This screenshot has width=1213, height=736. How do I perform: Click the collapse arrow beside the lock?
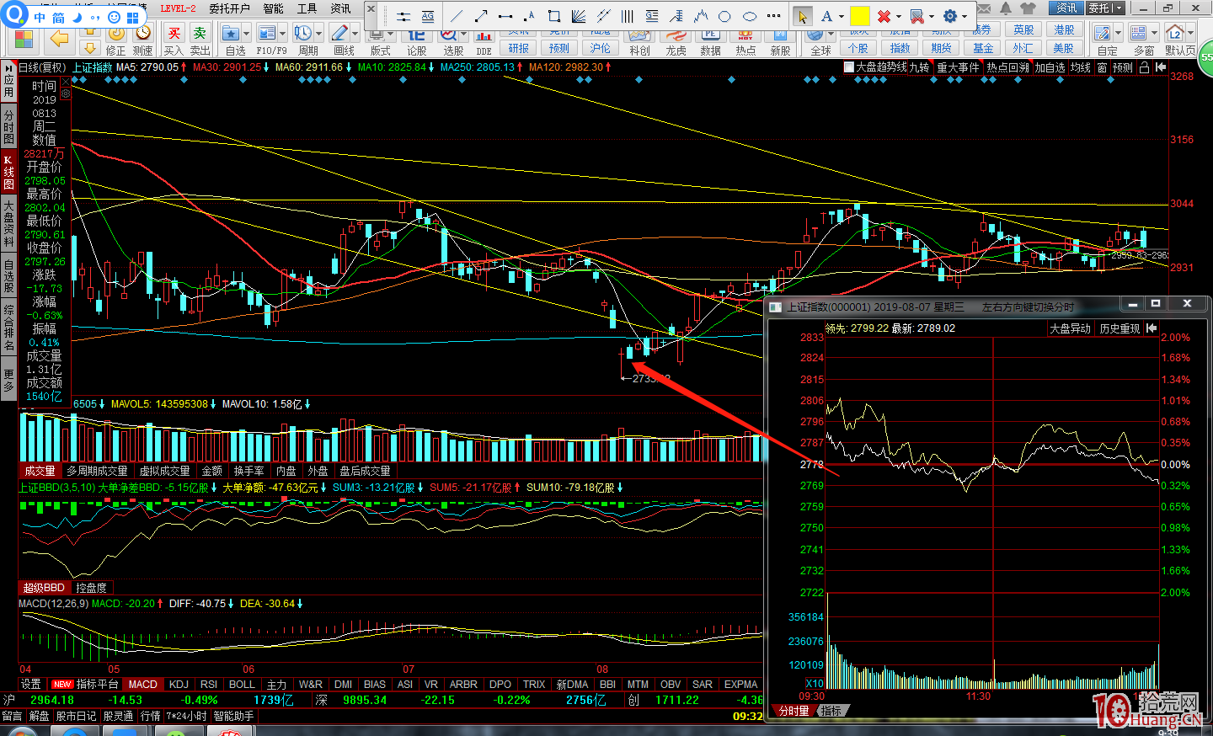(x=1161, y=67)
